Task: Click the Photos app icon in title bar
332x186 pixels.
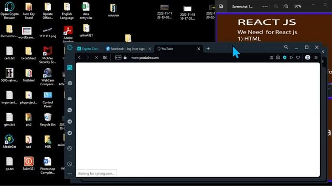Action: [x=221, y=6]
